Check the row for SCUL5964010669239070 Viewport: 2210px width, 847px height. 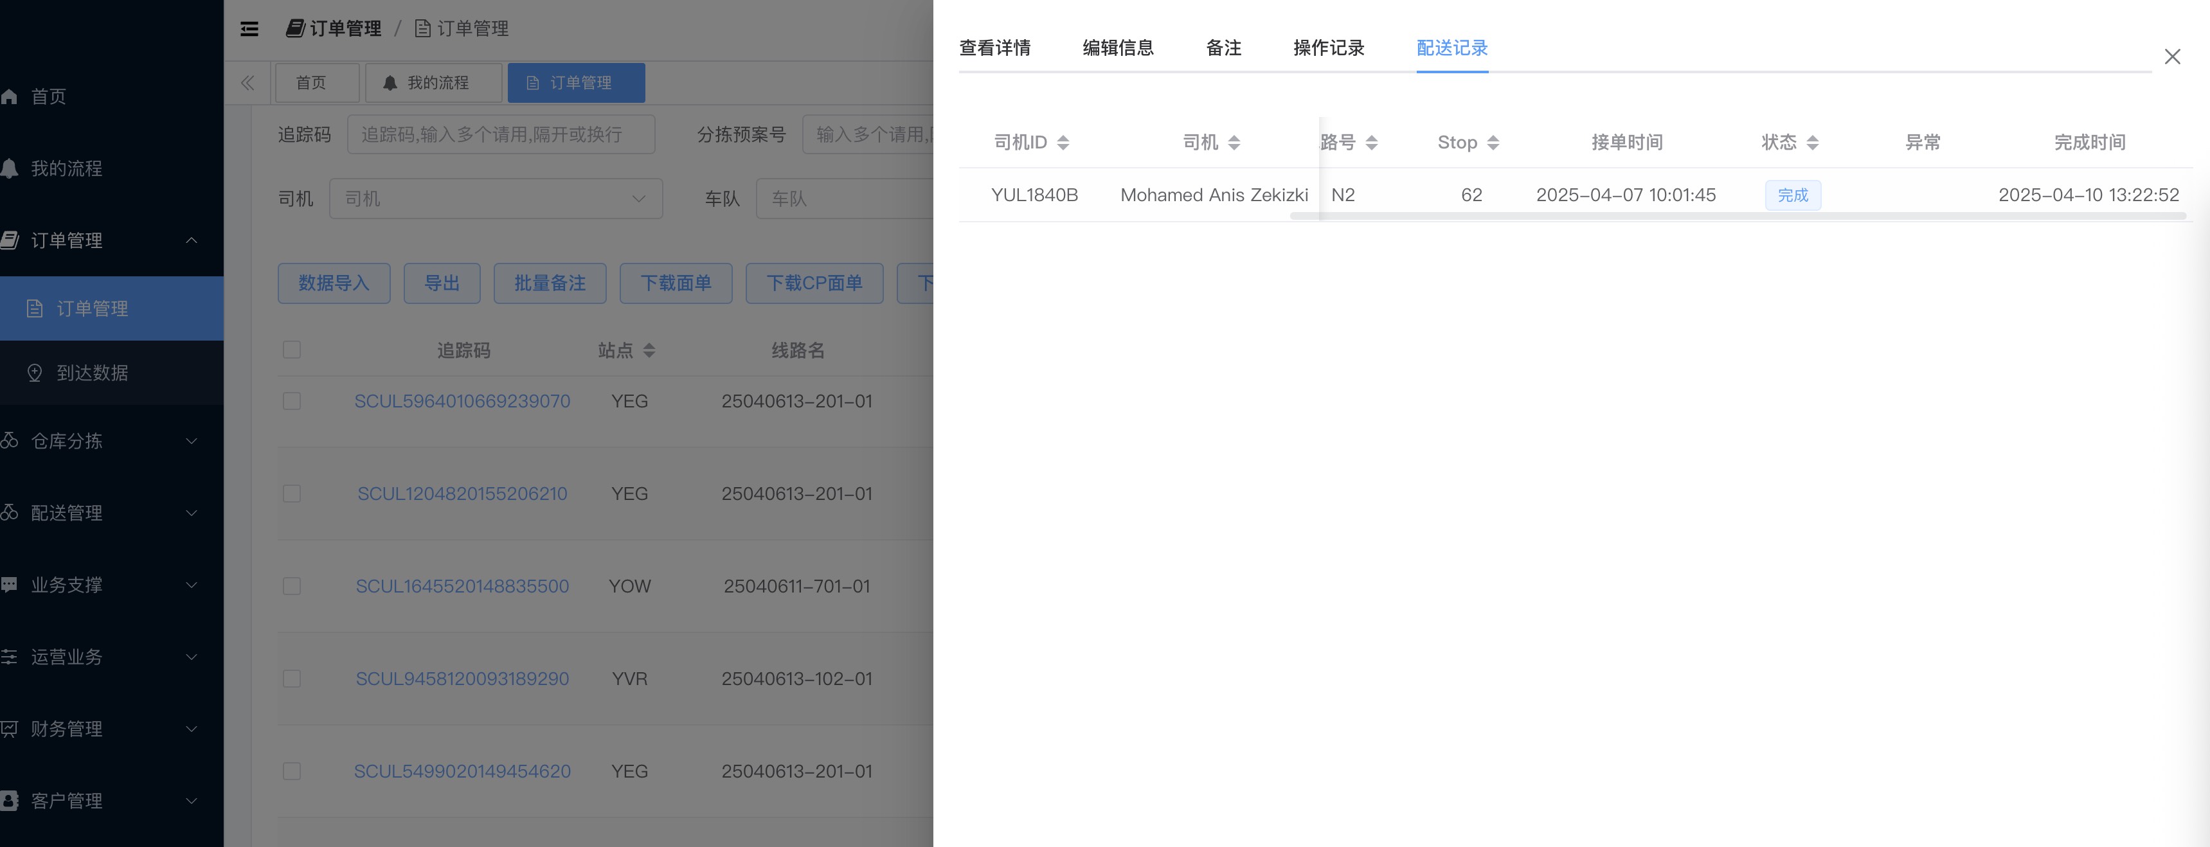[292, 401]
